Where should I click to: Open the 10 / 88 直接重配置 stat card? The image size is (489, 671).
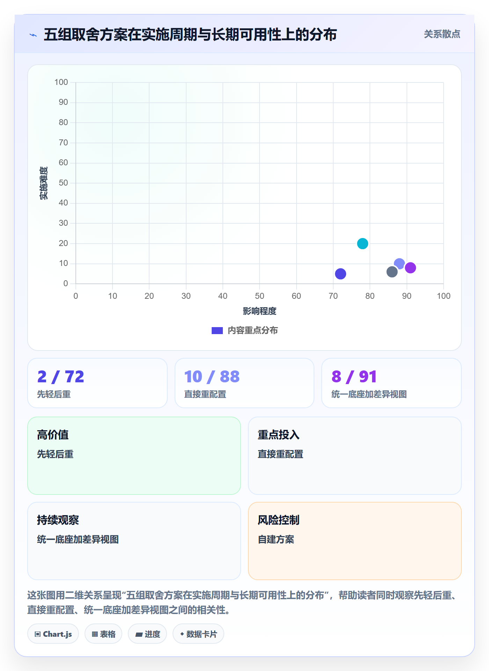click(245, 383)
